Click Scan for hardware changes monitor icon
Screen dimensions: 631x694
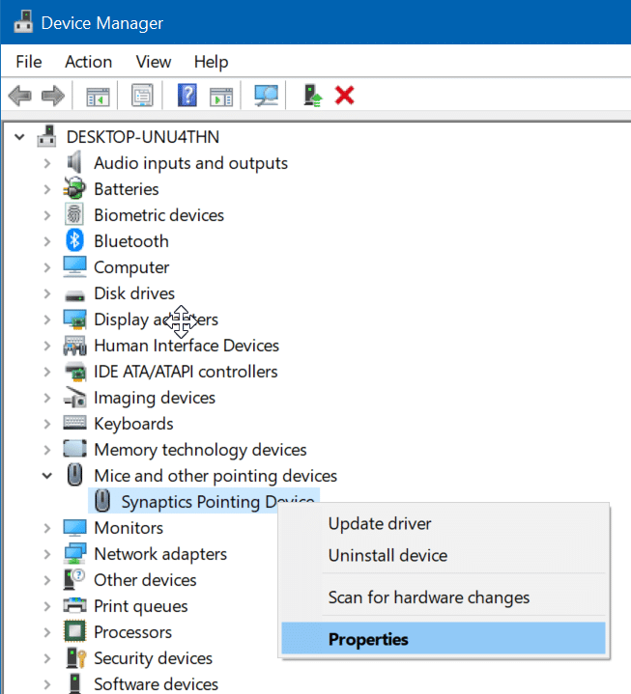[x=266, y=96]
